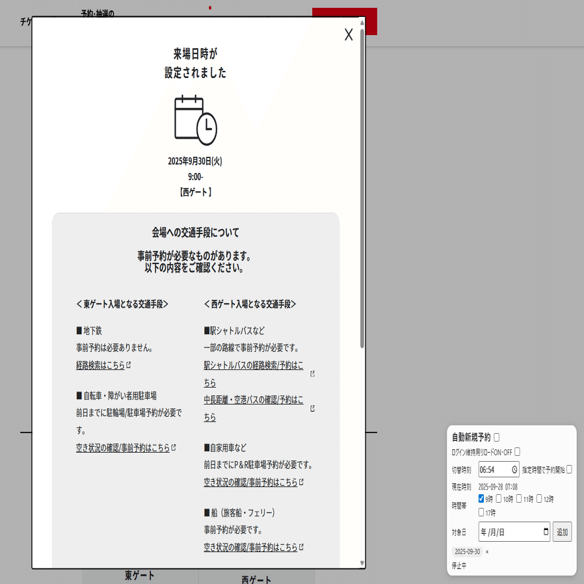Open P&R parking 空き状況の確認/事前予約はこちら link

(250, 483)
